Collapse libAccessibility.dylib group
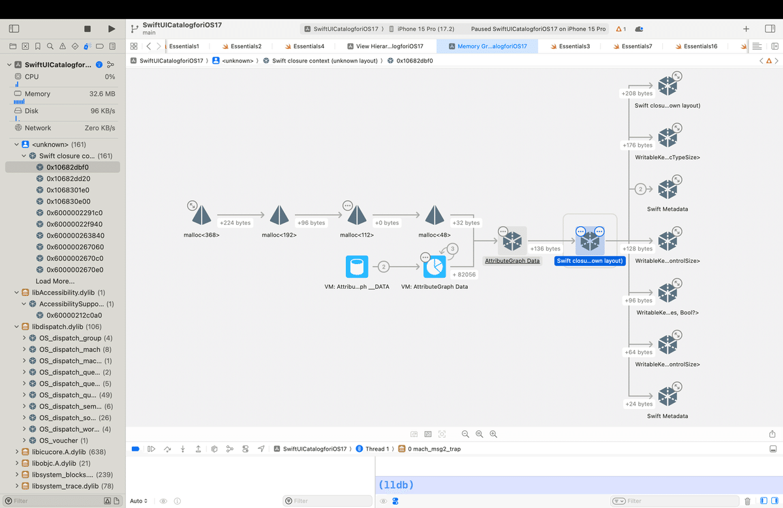 coord(17,292)
